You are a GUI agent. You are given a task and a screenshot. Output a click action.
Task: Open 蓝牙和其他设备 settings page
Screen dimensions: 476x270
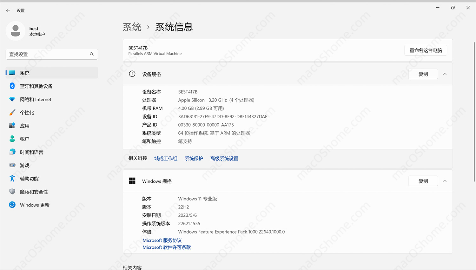tap(52, 86)
